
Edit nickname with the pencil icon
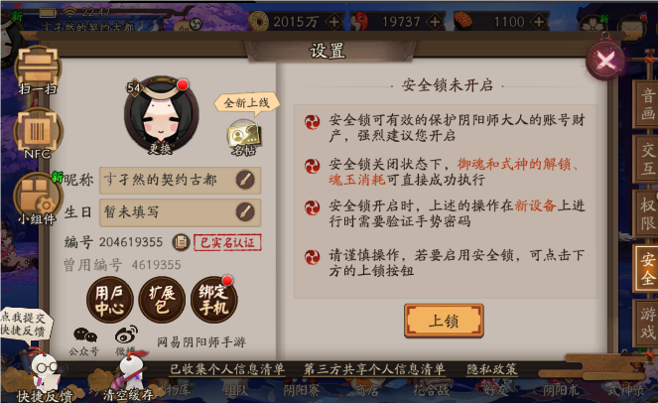click(x=245, y=180)
